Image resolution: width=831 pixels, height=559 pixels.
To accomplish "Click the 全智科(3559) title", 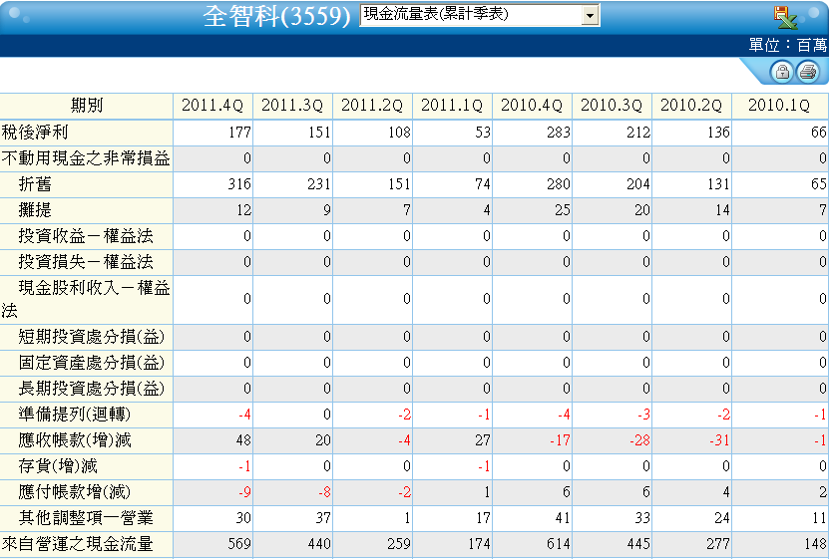I will tap(276, 16).
